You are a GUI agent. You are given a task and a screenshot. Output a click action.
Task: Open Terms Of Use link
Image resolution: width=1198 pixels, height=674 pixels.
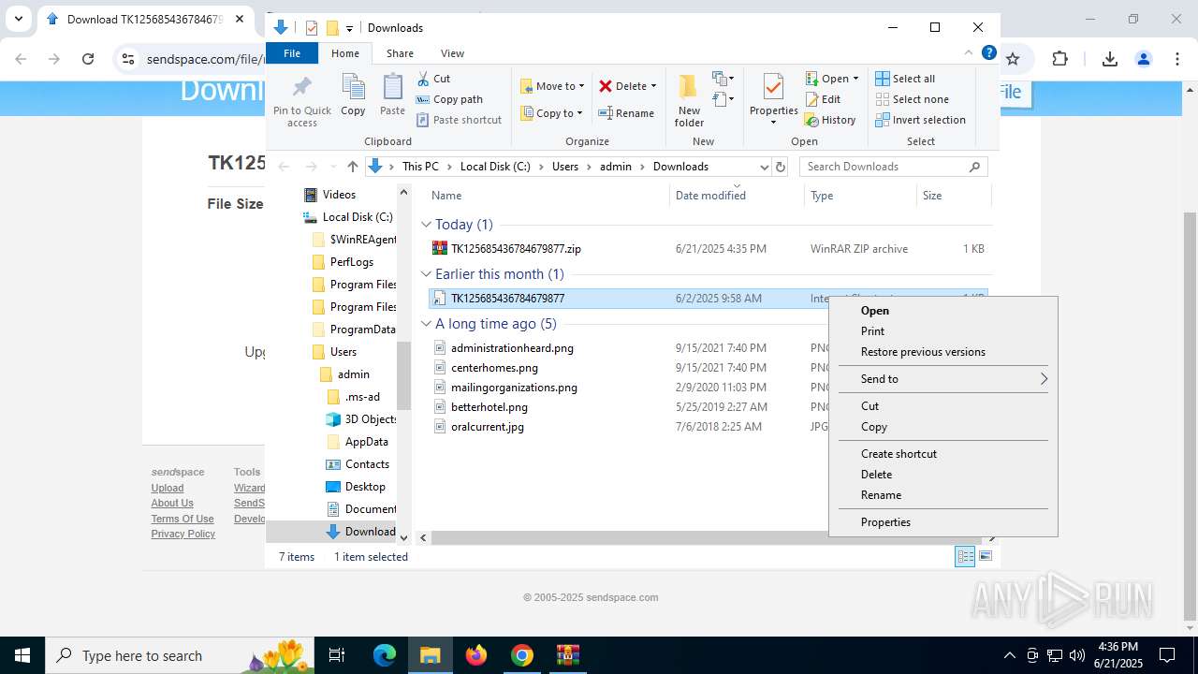183,519
